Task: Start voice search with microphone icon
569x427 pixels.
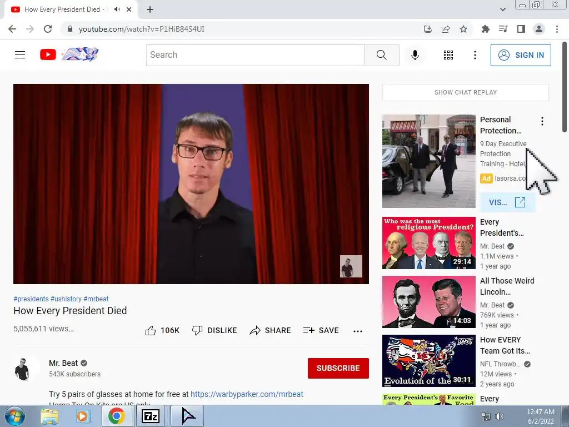Action: click(x=415, y=55)
